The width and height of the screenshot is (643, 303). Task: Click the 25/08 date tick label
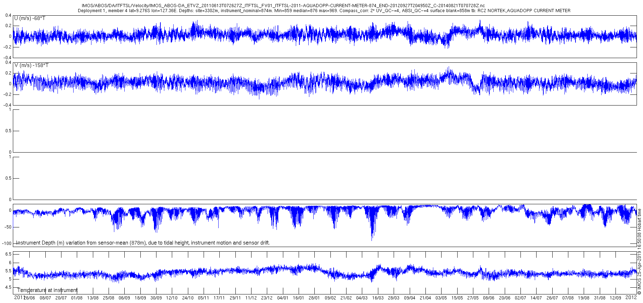tap(109, 298)
